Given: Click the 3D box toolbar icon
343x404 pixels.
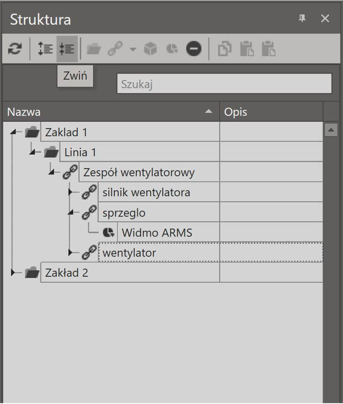Looking at the screenshot, I should 150,49.
